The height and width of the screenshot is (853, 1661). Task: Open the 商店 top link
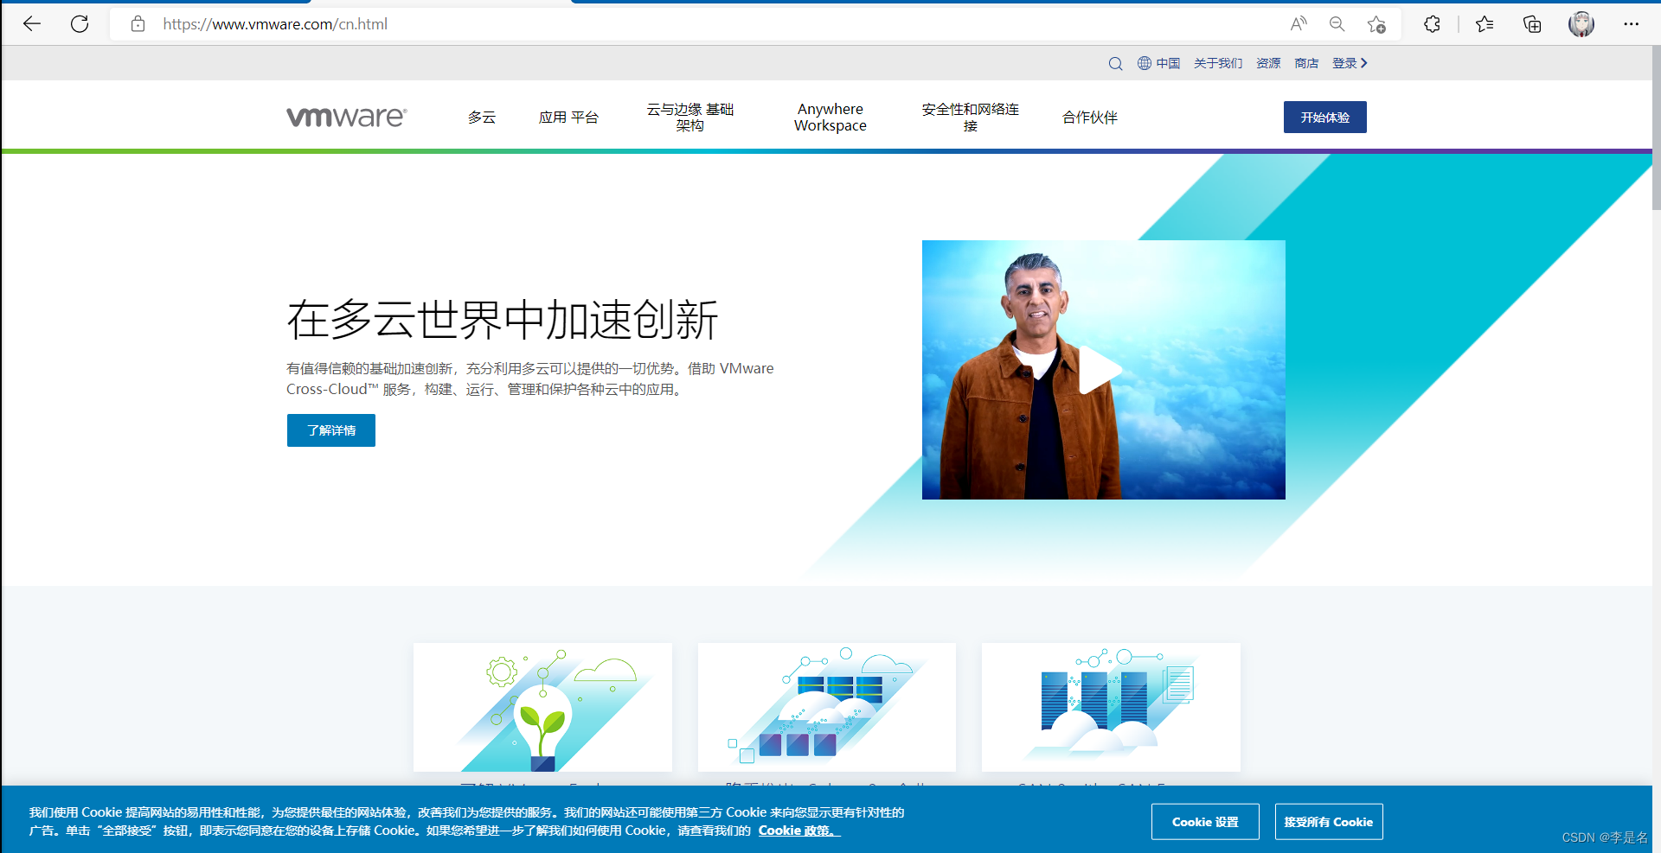tap(1306, 63)
